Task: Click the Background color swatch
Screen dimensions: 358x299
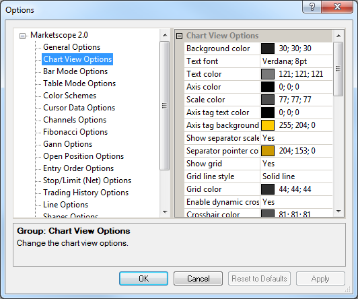Action: pos(268,48)
